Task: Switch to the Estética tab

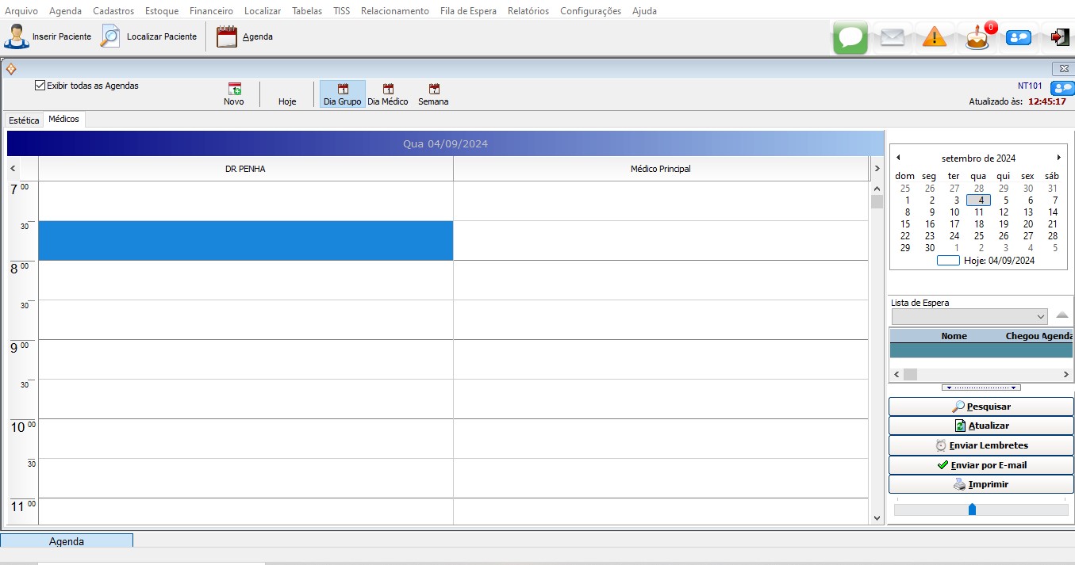Action: pos(24,120)
